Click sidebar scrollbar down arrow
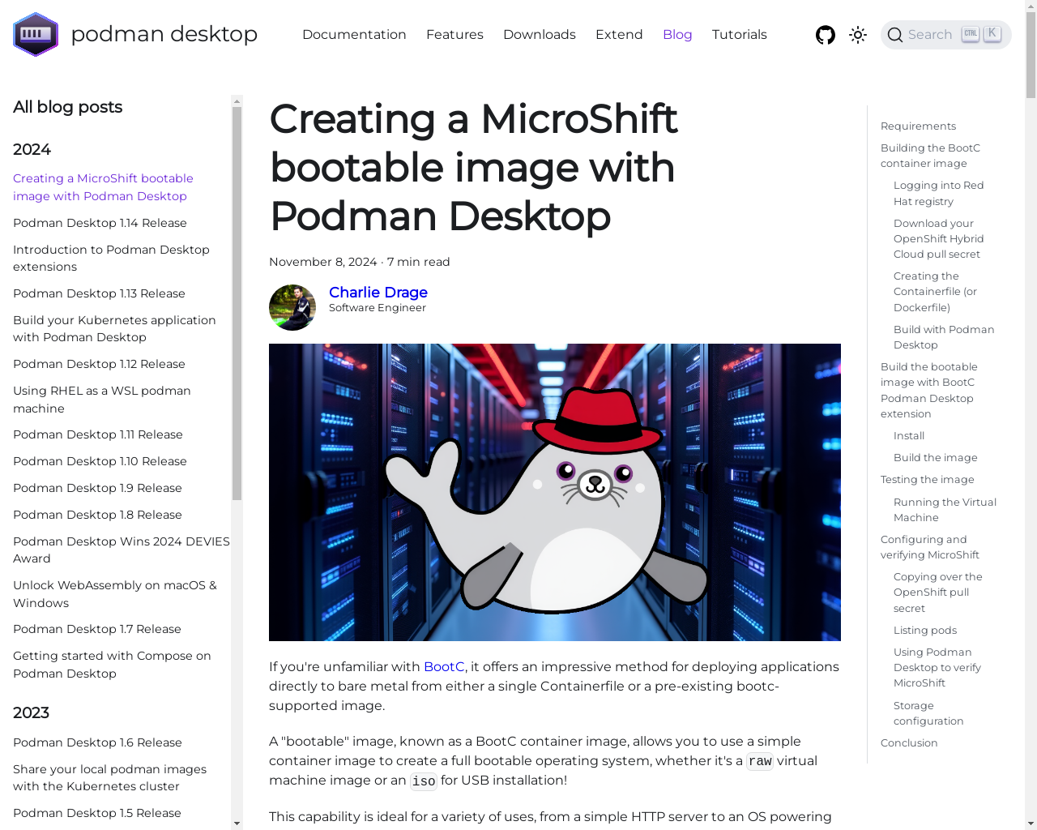The image size is (1037, 830). click(x=237, y=824)
